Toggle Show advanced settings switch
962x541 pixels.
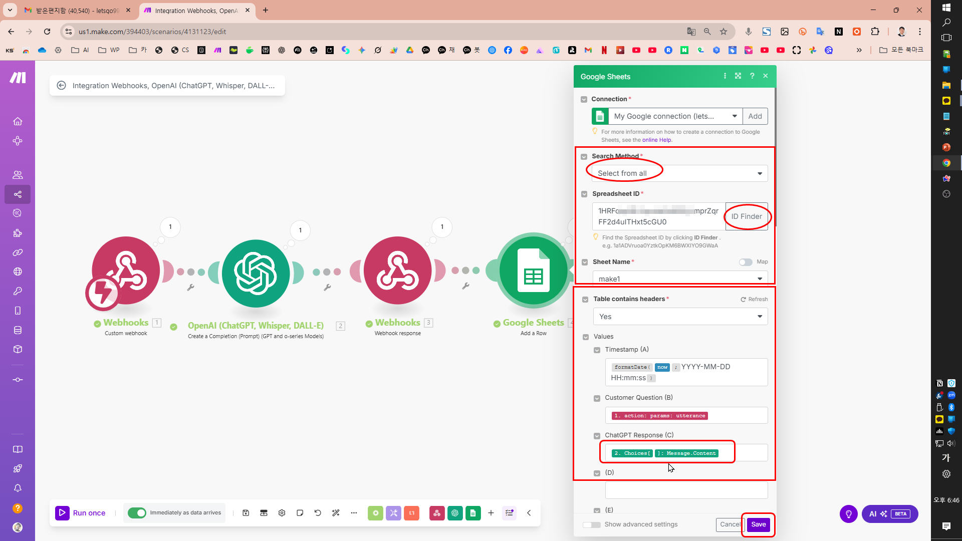(592, 524)
